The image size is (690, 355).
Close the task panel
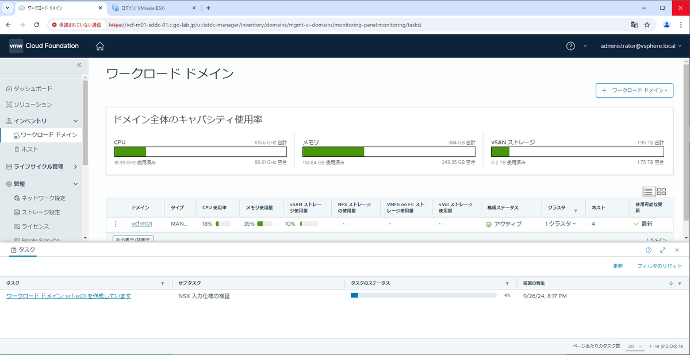(677, 250)
